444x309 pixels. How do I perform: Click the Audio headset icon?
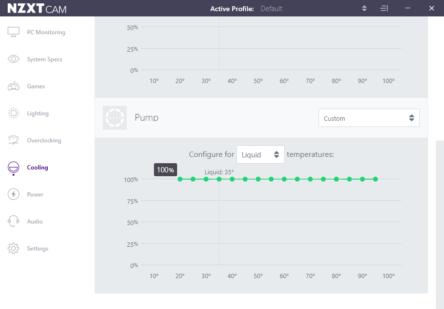click(14, 222)
